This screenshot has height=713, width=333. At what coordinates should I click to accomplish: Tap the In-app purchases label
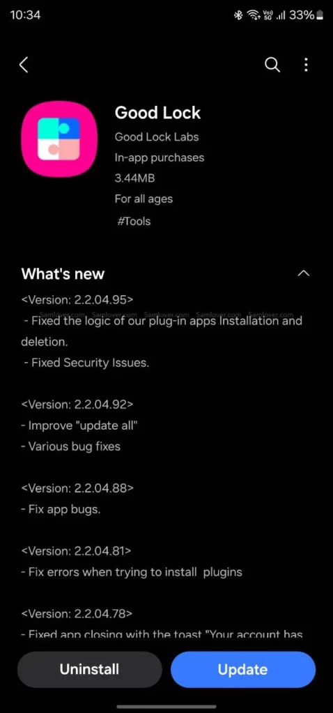(x=160, y=158)
